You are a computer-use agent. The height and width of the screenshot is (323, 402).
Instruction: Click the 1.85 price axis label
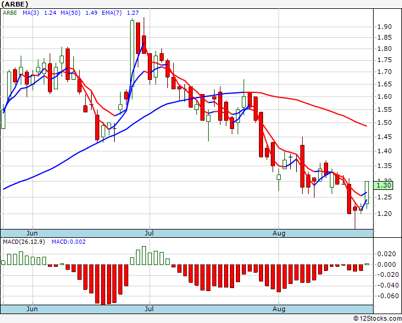tap(384, 37)
